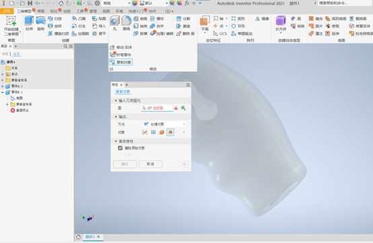Screen dimensions: 373x243
Task: Switch to the 视图 ribbon tab
Action: [x=106, y=11]
